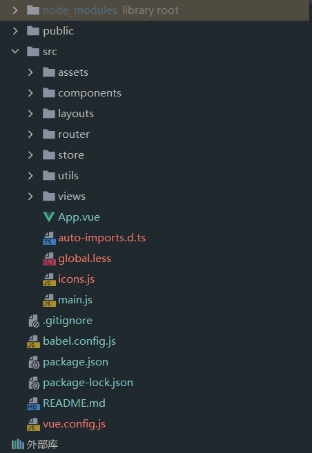
Task: Collapse the src folder chevron
Action: [15, 52]
